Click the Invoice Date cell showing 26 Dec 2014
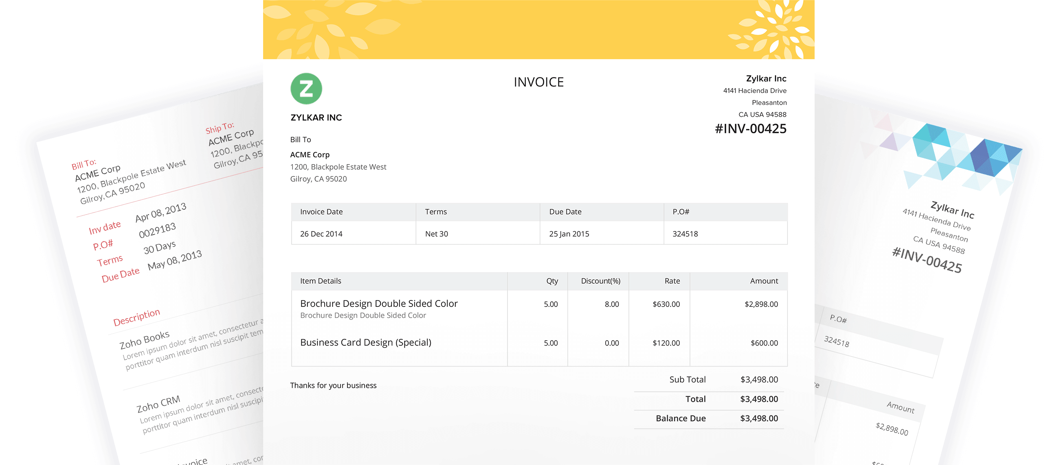Viewport: 1059px width, 465px height. click(322, 234)
